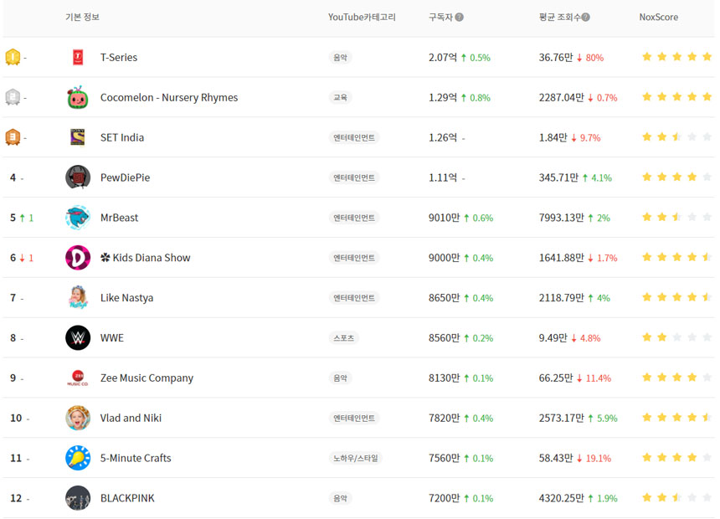The height and width of the screenshot is (519, 720).
Task: Click the 구독자 column header
Action: point(440,17)
